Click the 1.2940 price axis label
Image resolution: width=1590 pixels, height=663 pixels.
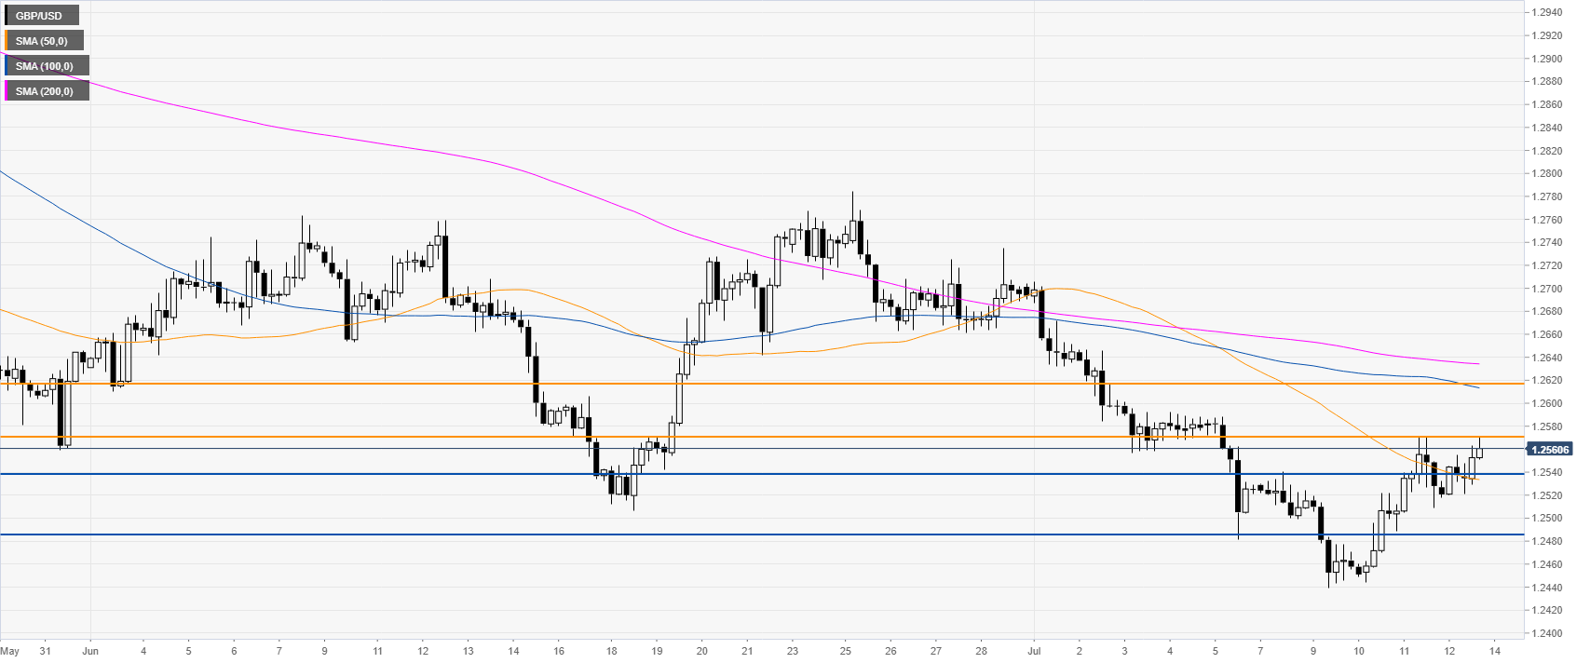click(1550, 13)
